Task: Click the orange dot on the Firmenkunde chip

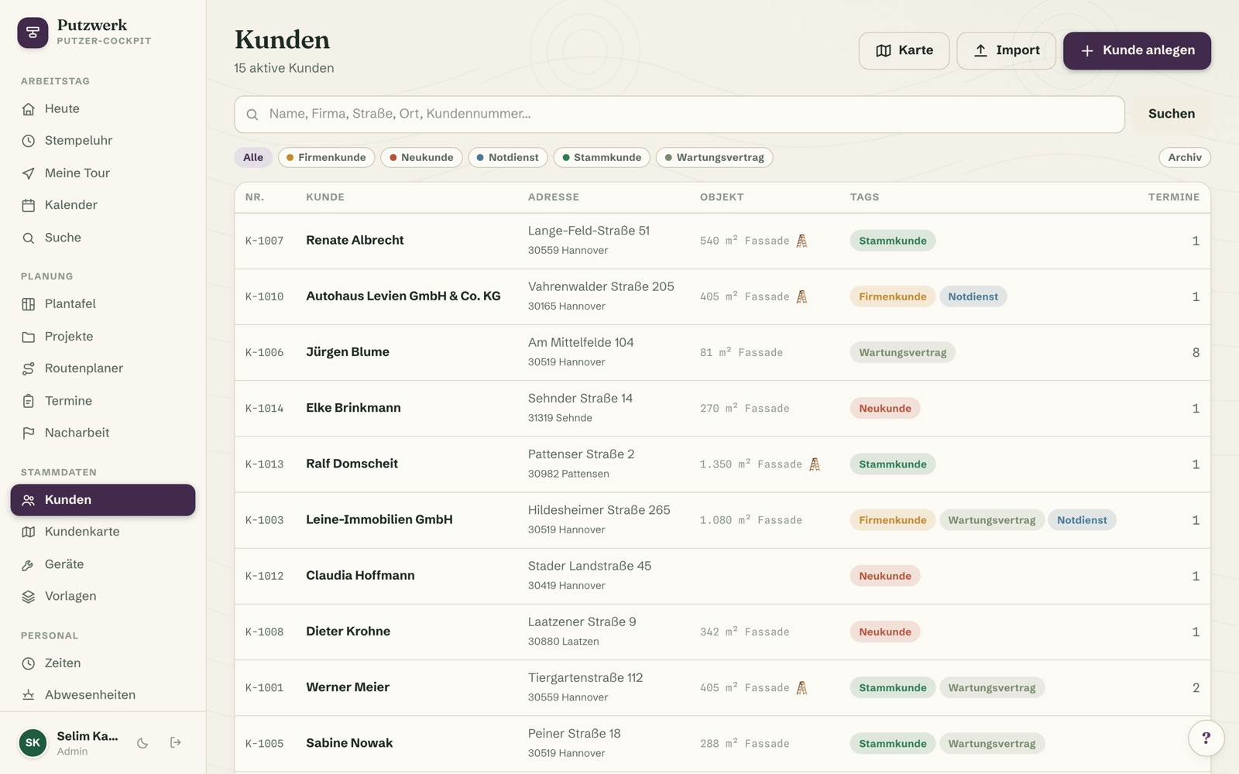Action: pyautogui.click(x=290, y=158)
